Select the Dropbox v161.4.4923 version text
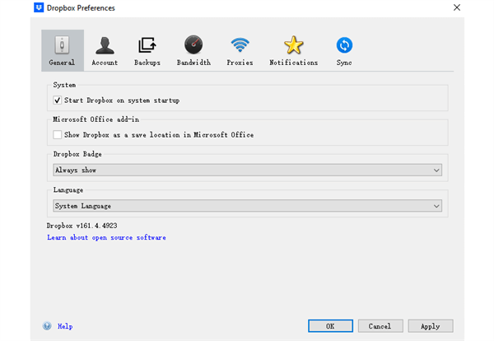 (82, 226)
